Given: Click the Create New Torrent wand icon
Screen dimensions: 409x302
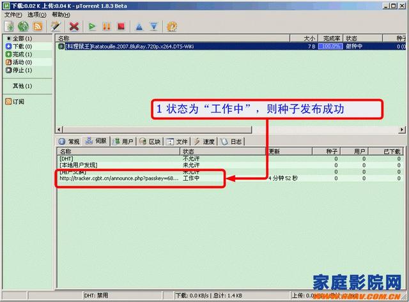Looking at the screenshot, I should click(x=56, y=26).
